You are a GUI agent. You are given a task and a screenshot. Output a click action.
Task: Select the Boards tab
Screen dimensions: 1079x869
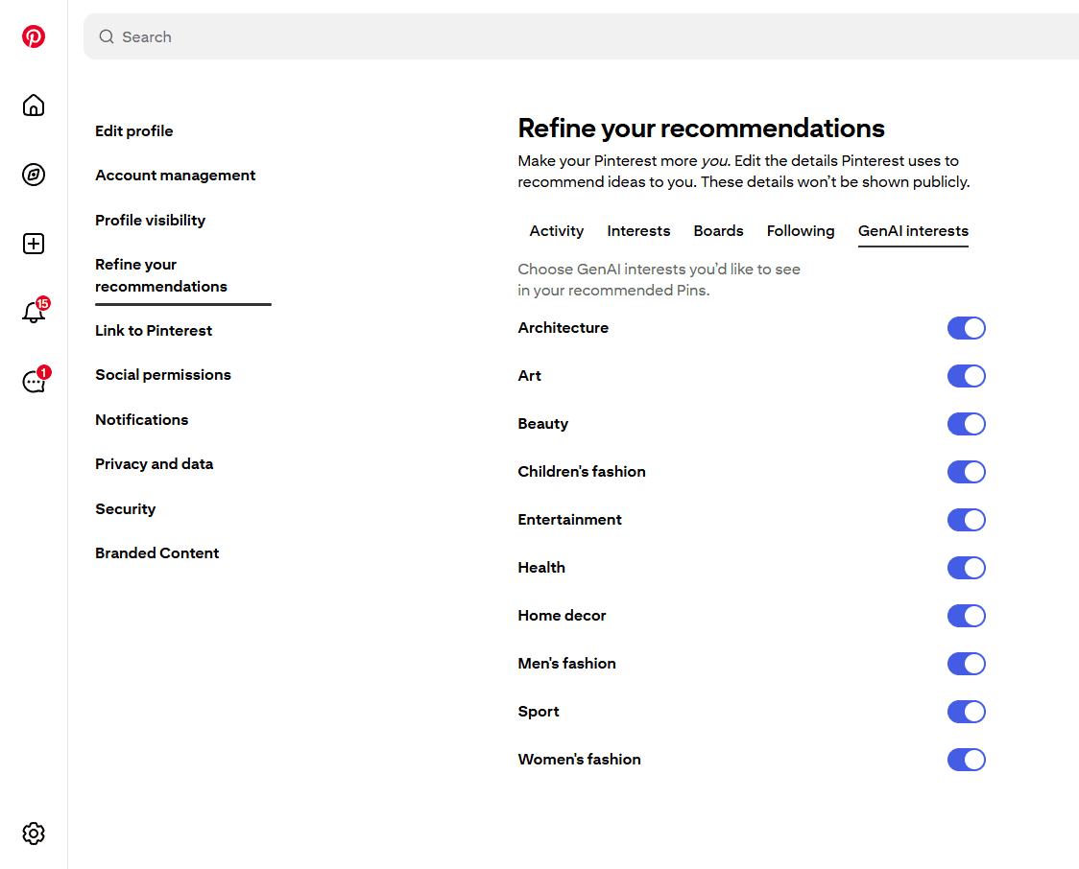coord(718,231)
